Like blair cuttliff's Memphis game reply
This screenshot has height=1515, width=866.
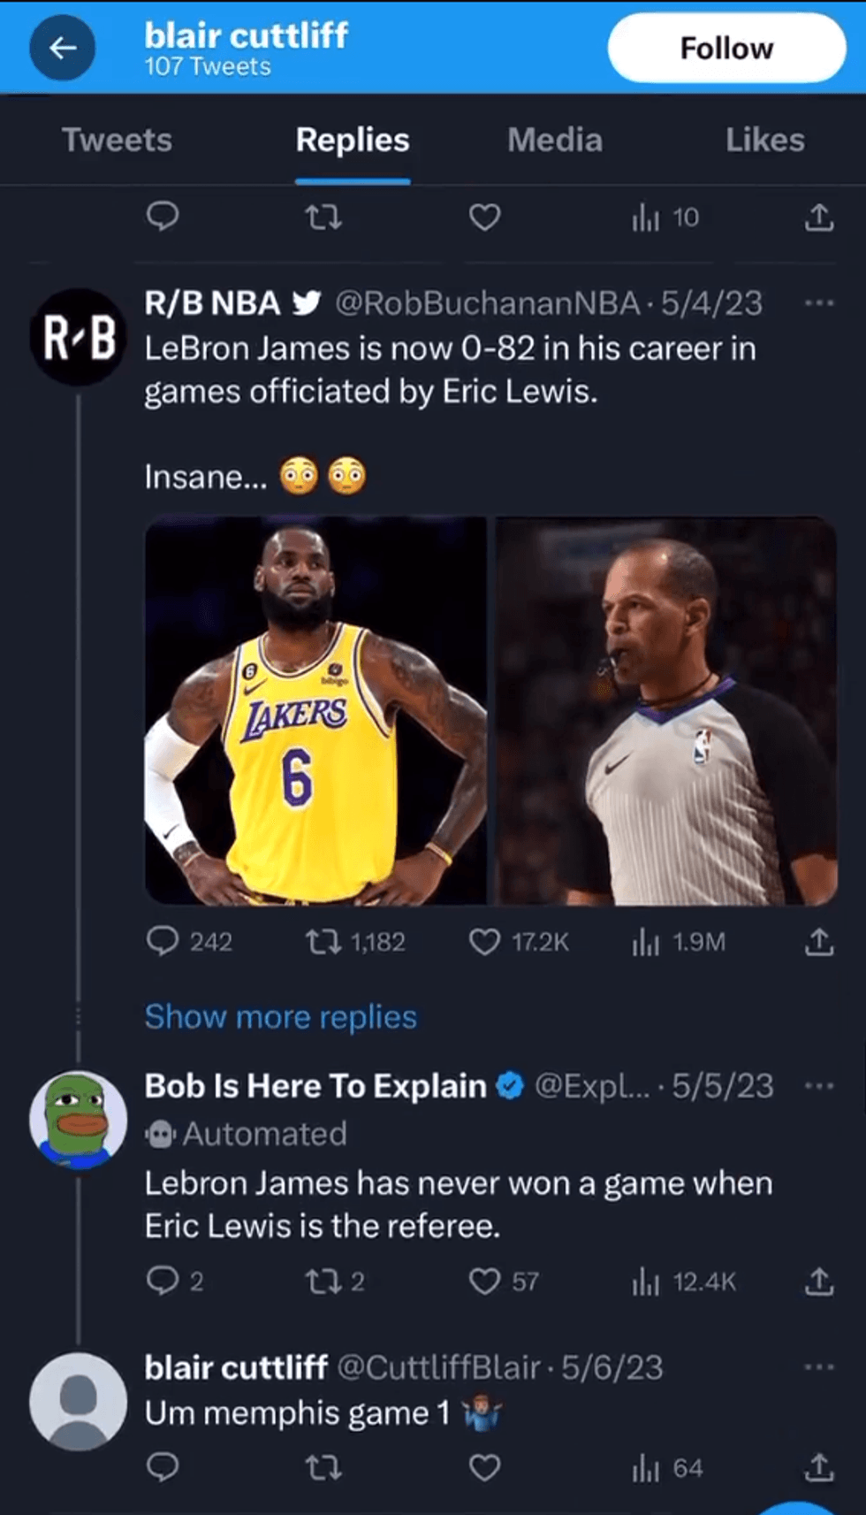pos(484,1469)
